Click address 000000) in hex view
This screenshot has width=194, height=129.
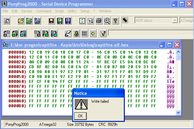[17, 52]
